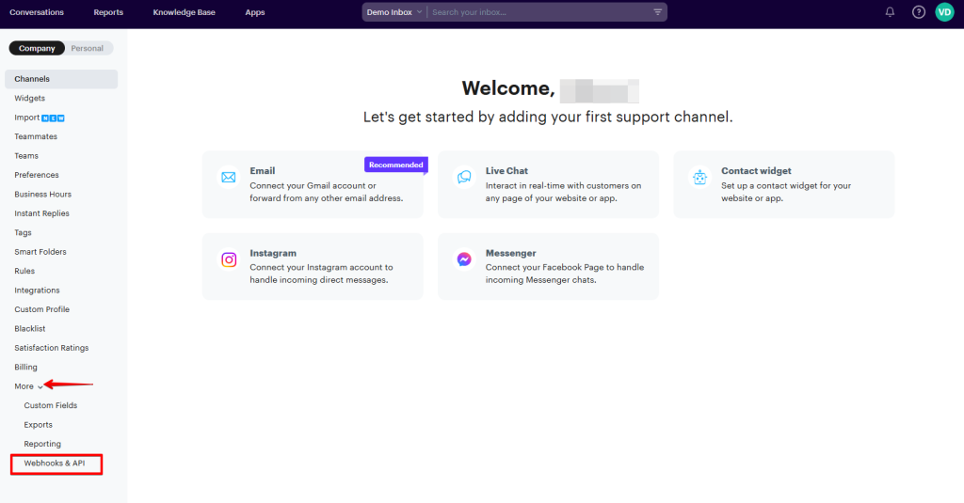Click the VD user avatar
This screenshot has height=503, width=964.
pos(944,12)
